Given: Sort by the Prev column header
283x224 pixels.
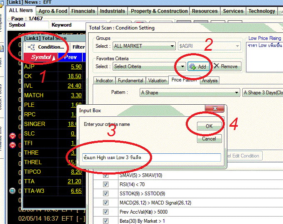Looking at the screenshot, I should click(70, 57).
